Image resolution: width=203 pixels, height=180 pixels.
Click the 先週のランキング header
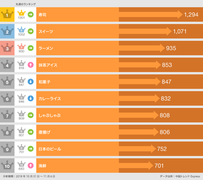[26, 4]
